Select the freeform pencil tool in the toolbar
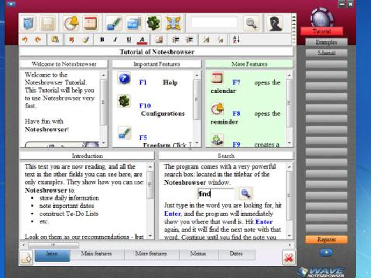 click(x=113, y=23)
